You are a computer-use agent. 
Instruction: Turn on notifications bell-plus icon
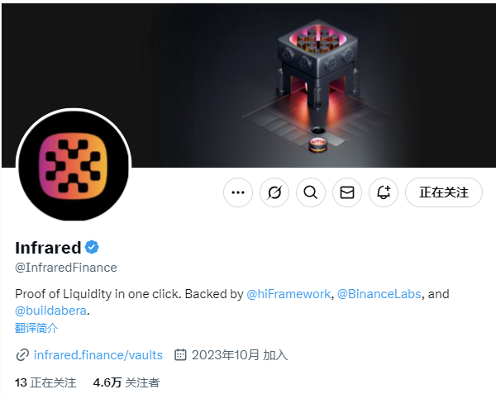[x=384, y=192]
